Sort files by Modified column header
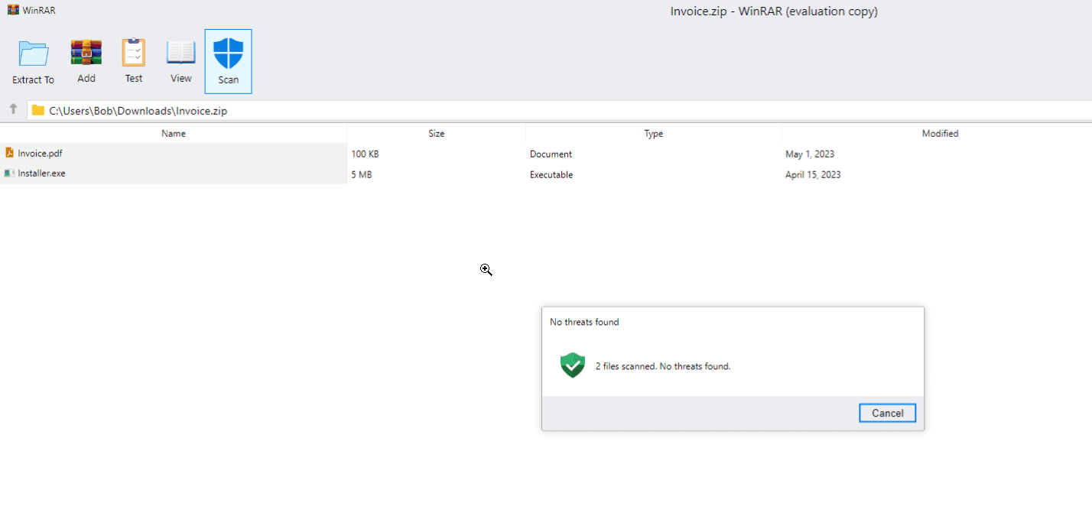Viewport: 1092px width, 529px height. tap(940, 133)
